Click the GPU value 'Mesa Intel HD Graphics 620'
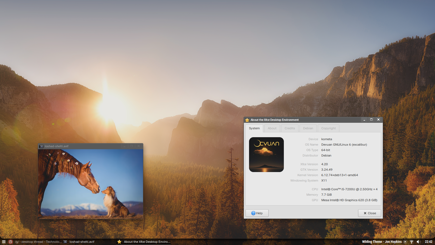435x245 pixels. tap(349, 200)
